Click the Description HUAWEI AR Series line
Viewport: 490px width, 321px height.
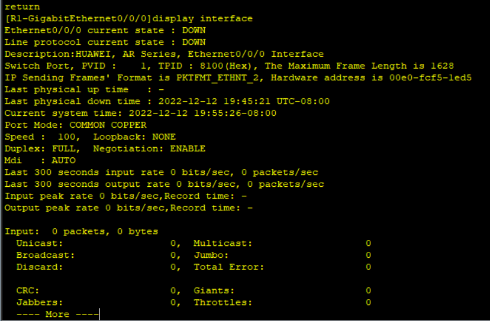(164, 54)
